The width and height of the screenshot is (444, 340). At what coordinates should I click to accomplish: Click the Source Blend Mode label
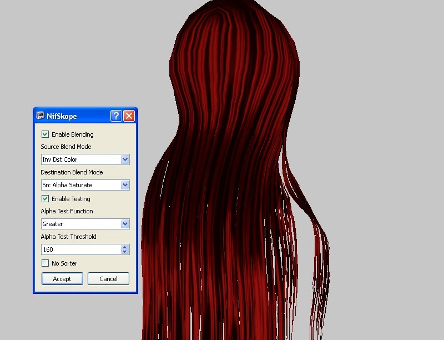[x=66, y=147]
